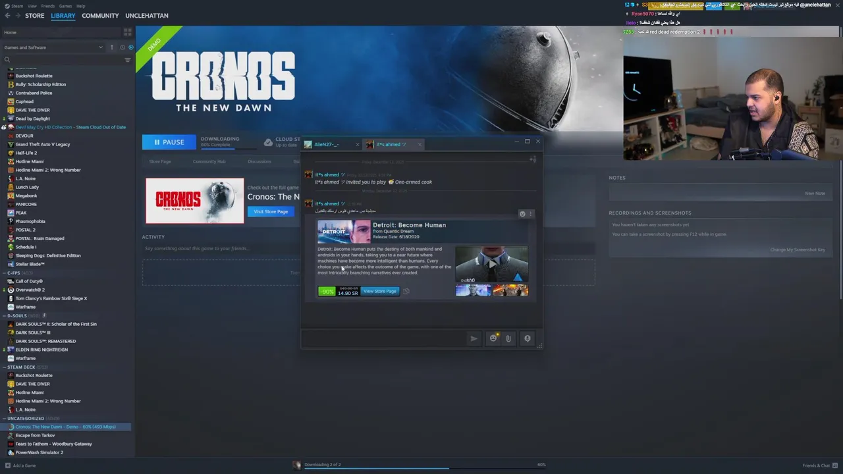Image resolution: width=843 pixels, height=474 pixels.
Task: Click the New Note button
Action: [x=815, y=194]
